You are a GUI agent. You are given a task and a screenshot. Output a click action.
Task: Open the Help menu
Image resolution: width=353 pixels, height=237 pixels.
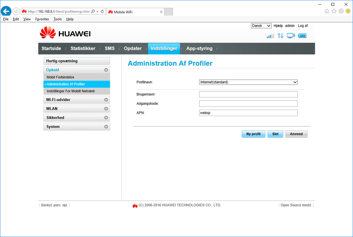pos(70,19)
